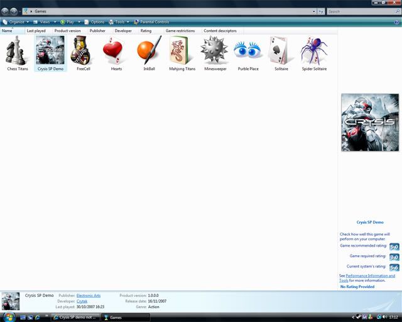Launch Internet Explorer from Quick Launch

(38, 318)
